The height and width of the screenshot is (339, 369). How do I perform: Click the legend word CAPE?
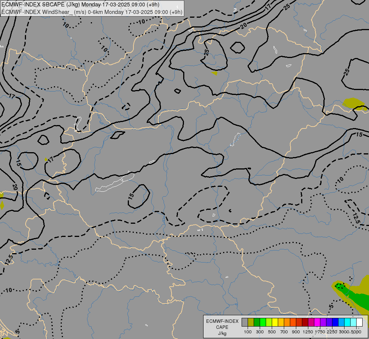222,327
